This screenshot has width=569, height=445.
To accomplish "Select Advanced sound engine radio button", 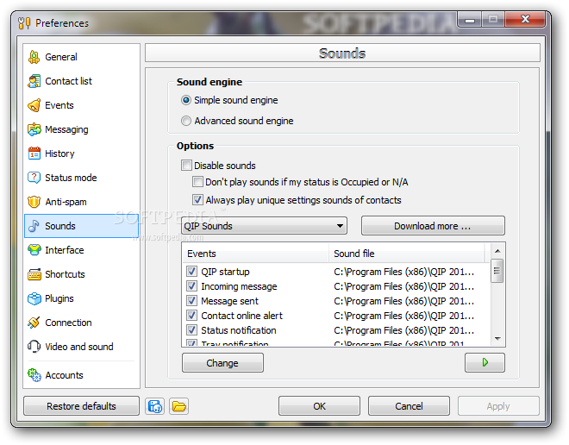I will [186, 121].
